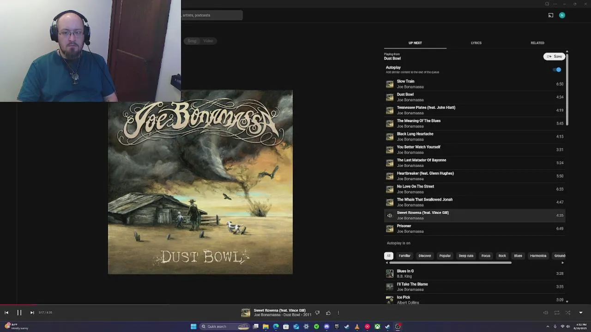Click the Blues in G thumbnail
The height and width of the screenshot is (332, 591).
point(390,273)
